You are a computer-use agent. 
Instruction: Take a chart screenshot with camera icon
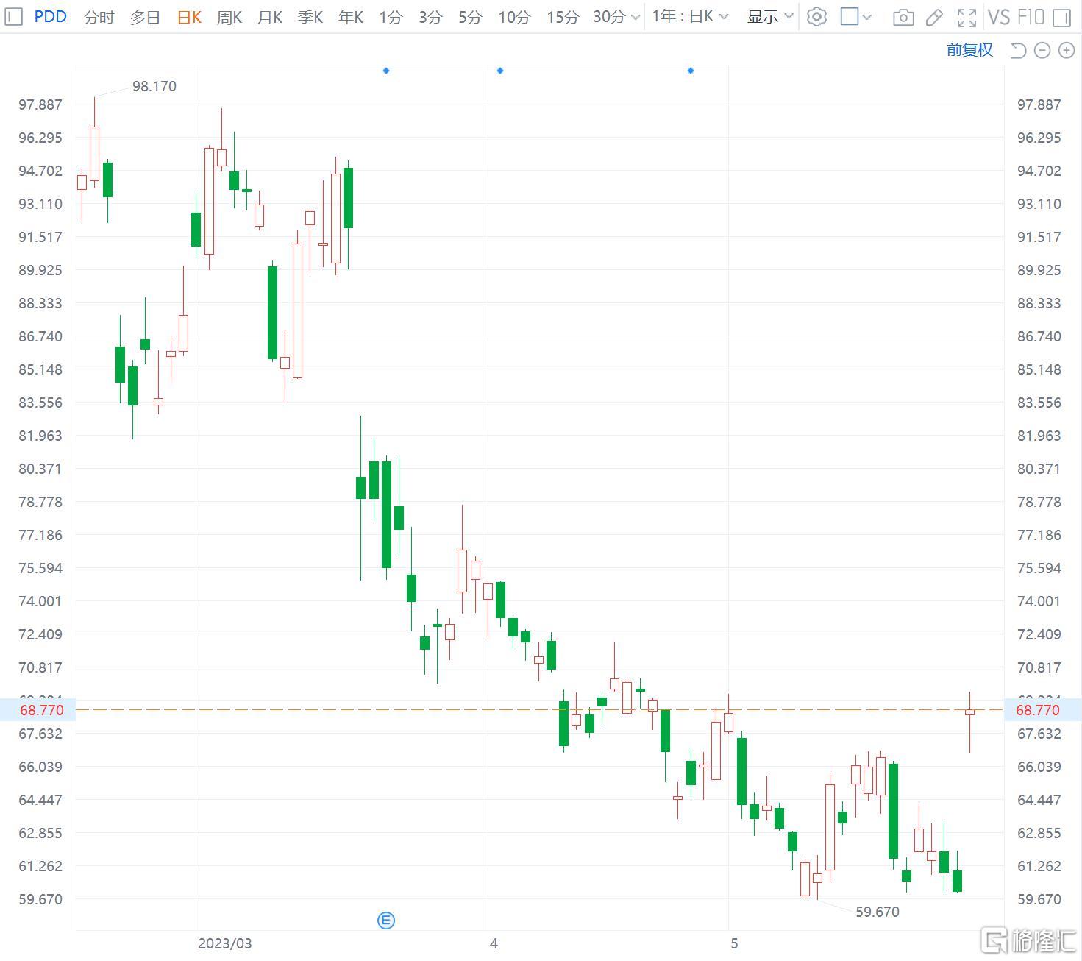[903, 18]
